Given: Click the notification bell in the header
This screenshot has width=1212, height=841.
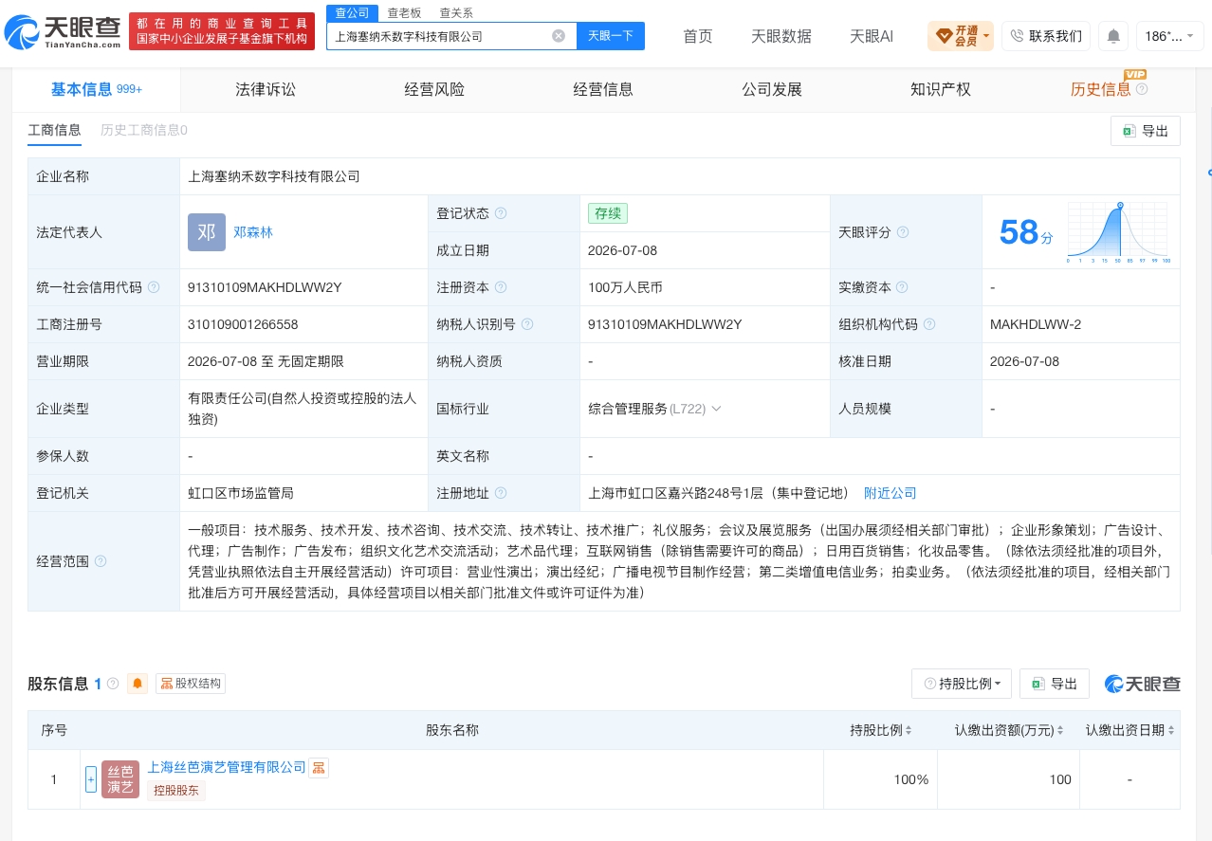Looking at the screenshot, I should coord(1113,36).
